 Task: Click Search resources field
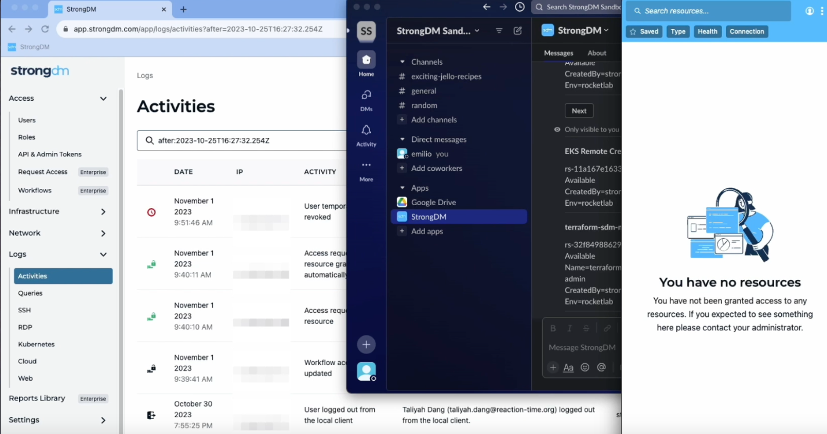[x=708, y=11]
